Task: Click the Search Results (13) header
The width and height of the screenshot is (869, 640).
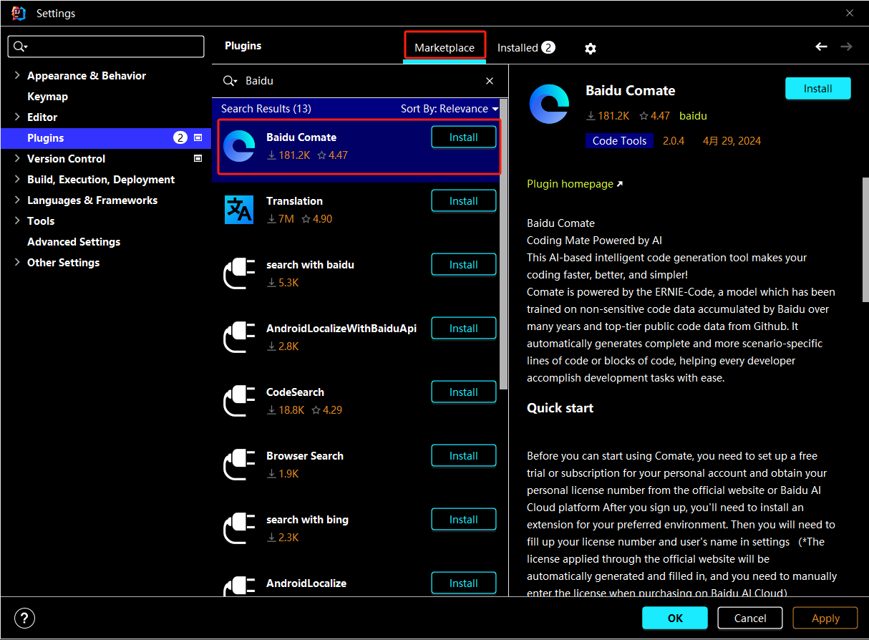Action: 266,109
